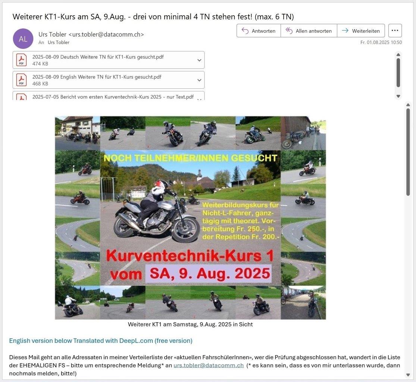Click Allen antworten to reply all

point(309,31)
